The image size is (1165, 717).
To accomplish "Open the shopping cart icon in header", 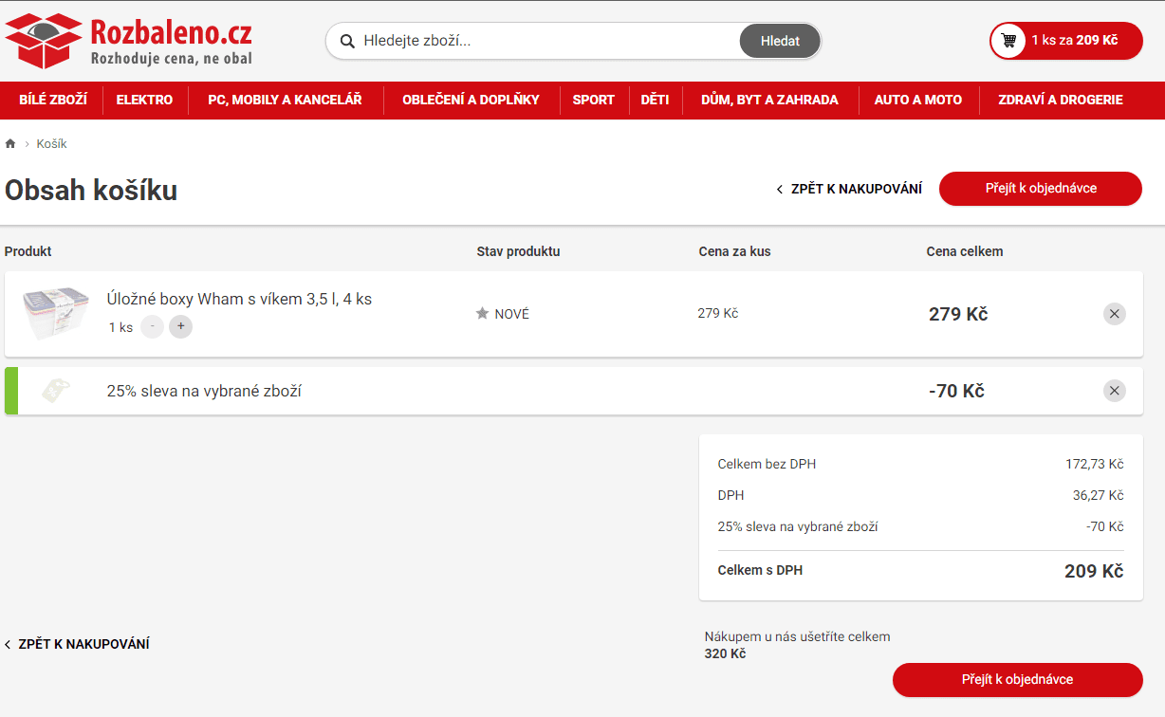I will pyautogui.click(x=1008, y=41).
